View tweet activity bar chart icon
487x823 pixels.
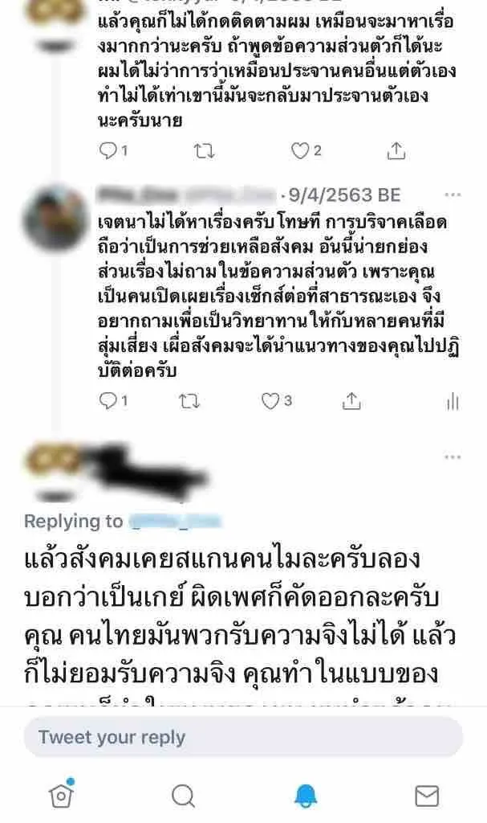[x=453, y=402]
